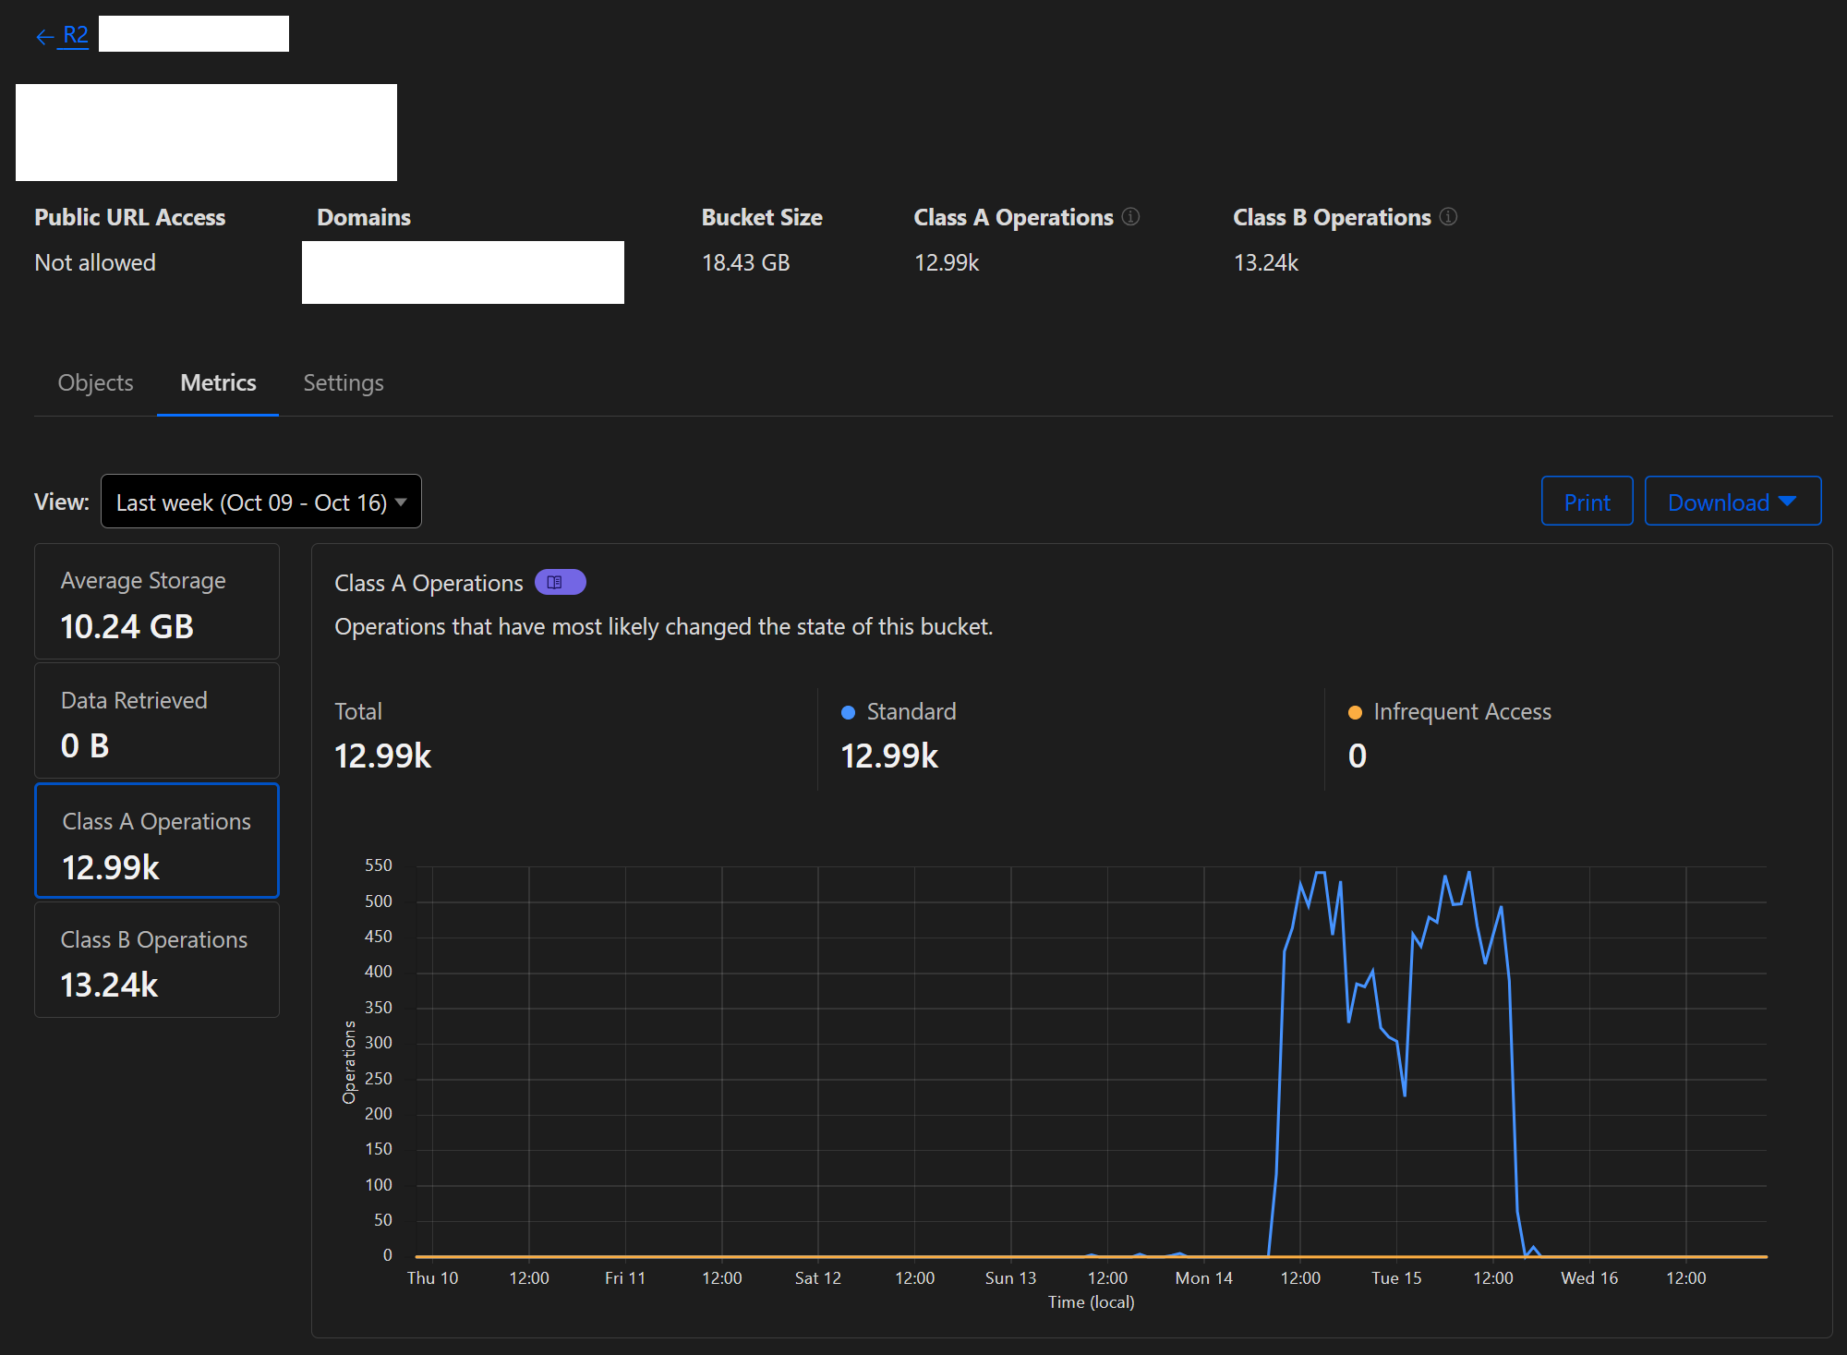Screen dimensions: 1847x1355
Task: Click the Mon 14 label on the time axis
Action: (1203, 1277)
